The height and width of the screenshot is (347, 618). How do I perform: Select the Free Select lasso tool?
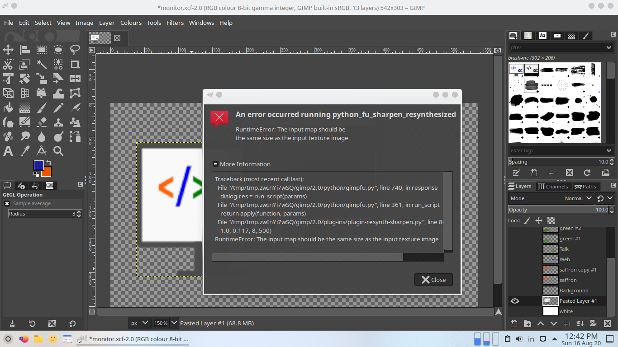pos(75,50)
